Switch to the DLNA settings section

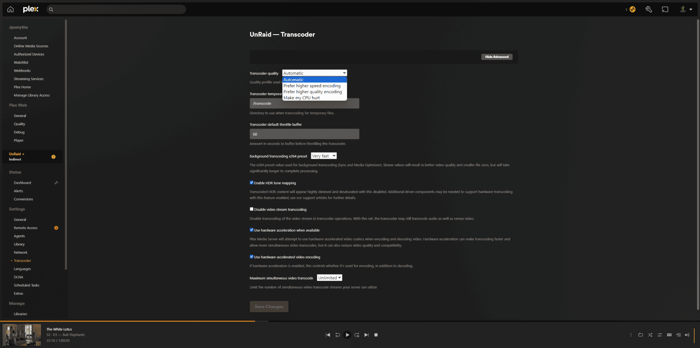(18, 277)
